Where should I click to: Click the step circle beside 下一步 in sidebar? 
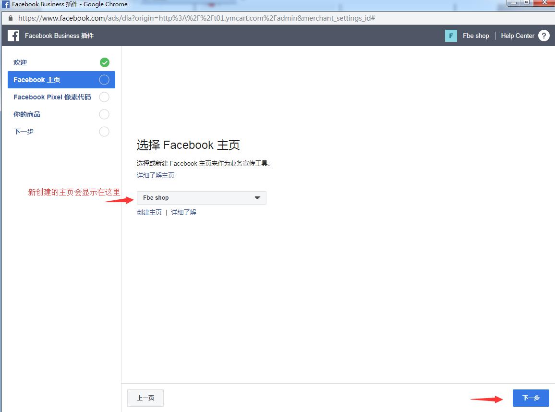(104, 132)
